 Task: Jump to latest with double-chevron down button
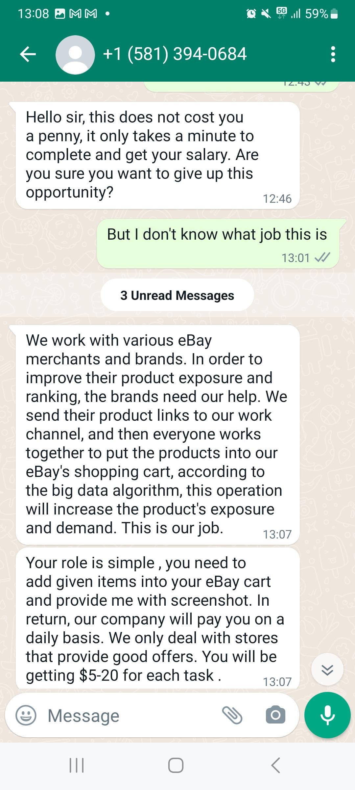point(327,670)
